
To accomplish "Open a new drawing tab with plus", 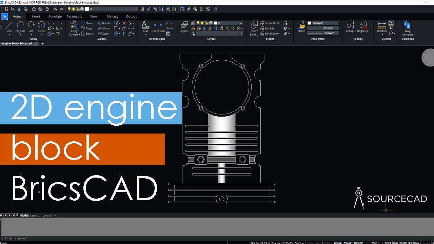I will [x=43, y=44].
